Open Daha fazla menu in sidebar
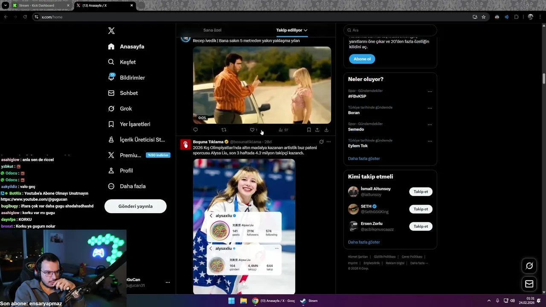Screen dimensions: 546x307 127,186
